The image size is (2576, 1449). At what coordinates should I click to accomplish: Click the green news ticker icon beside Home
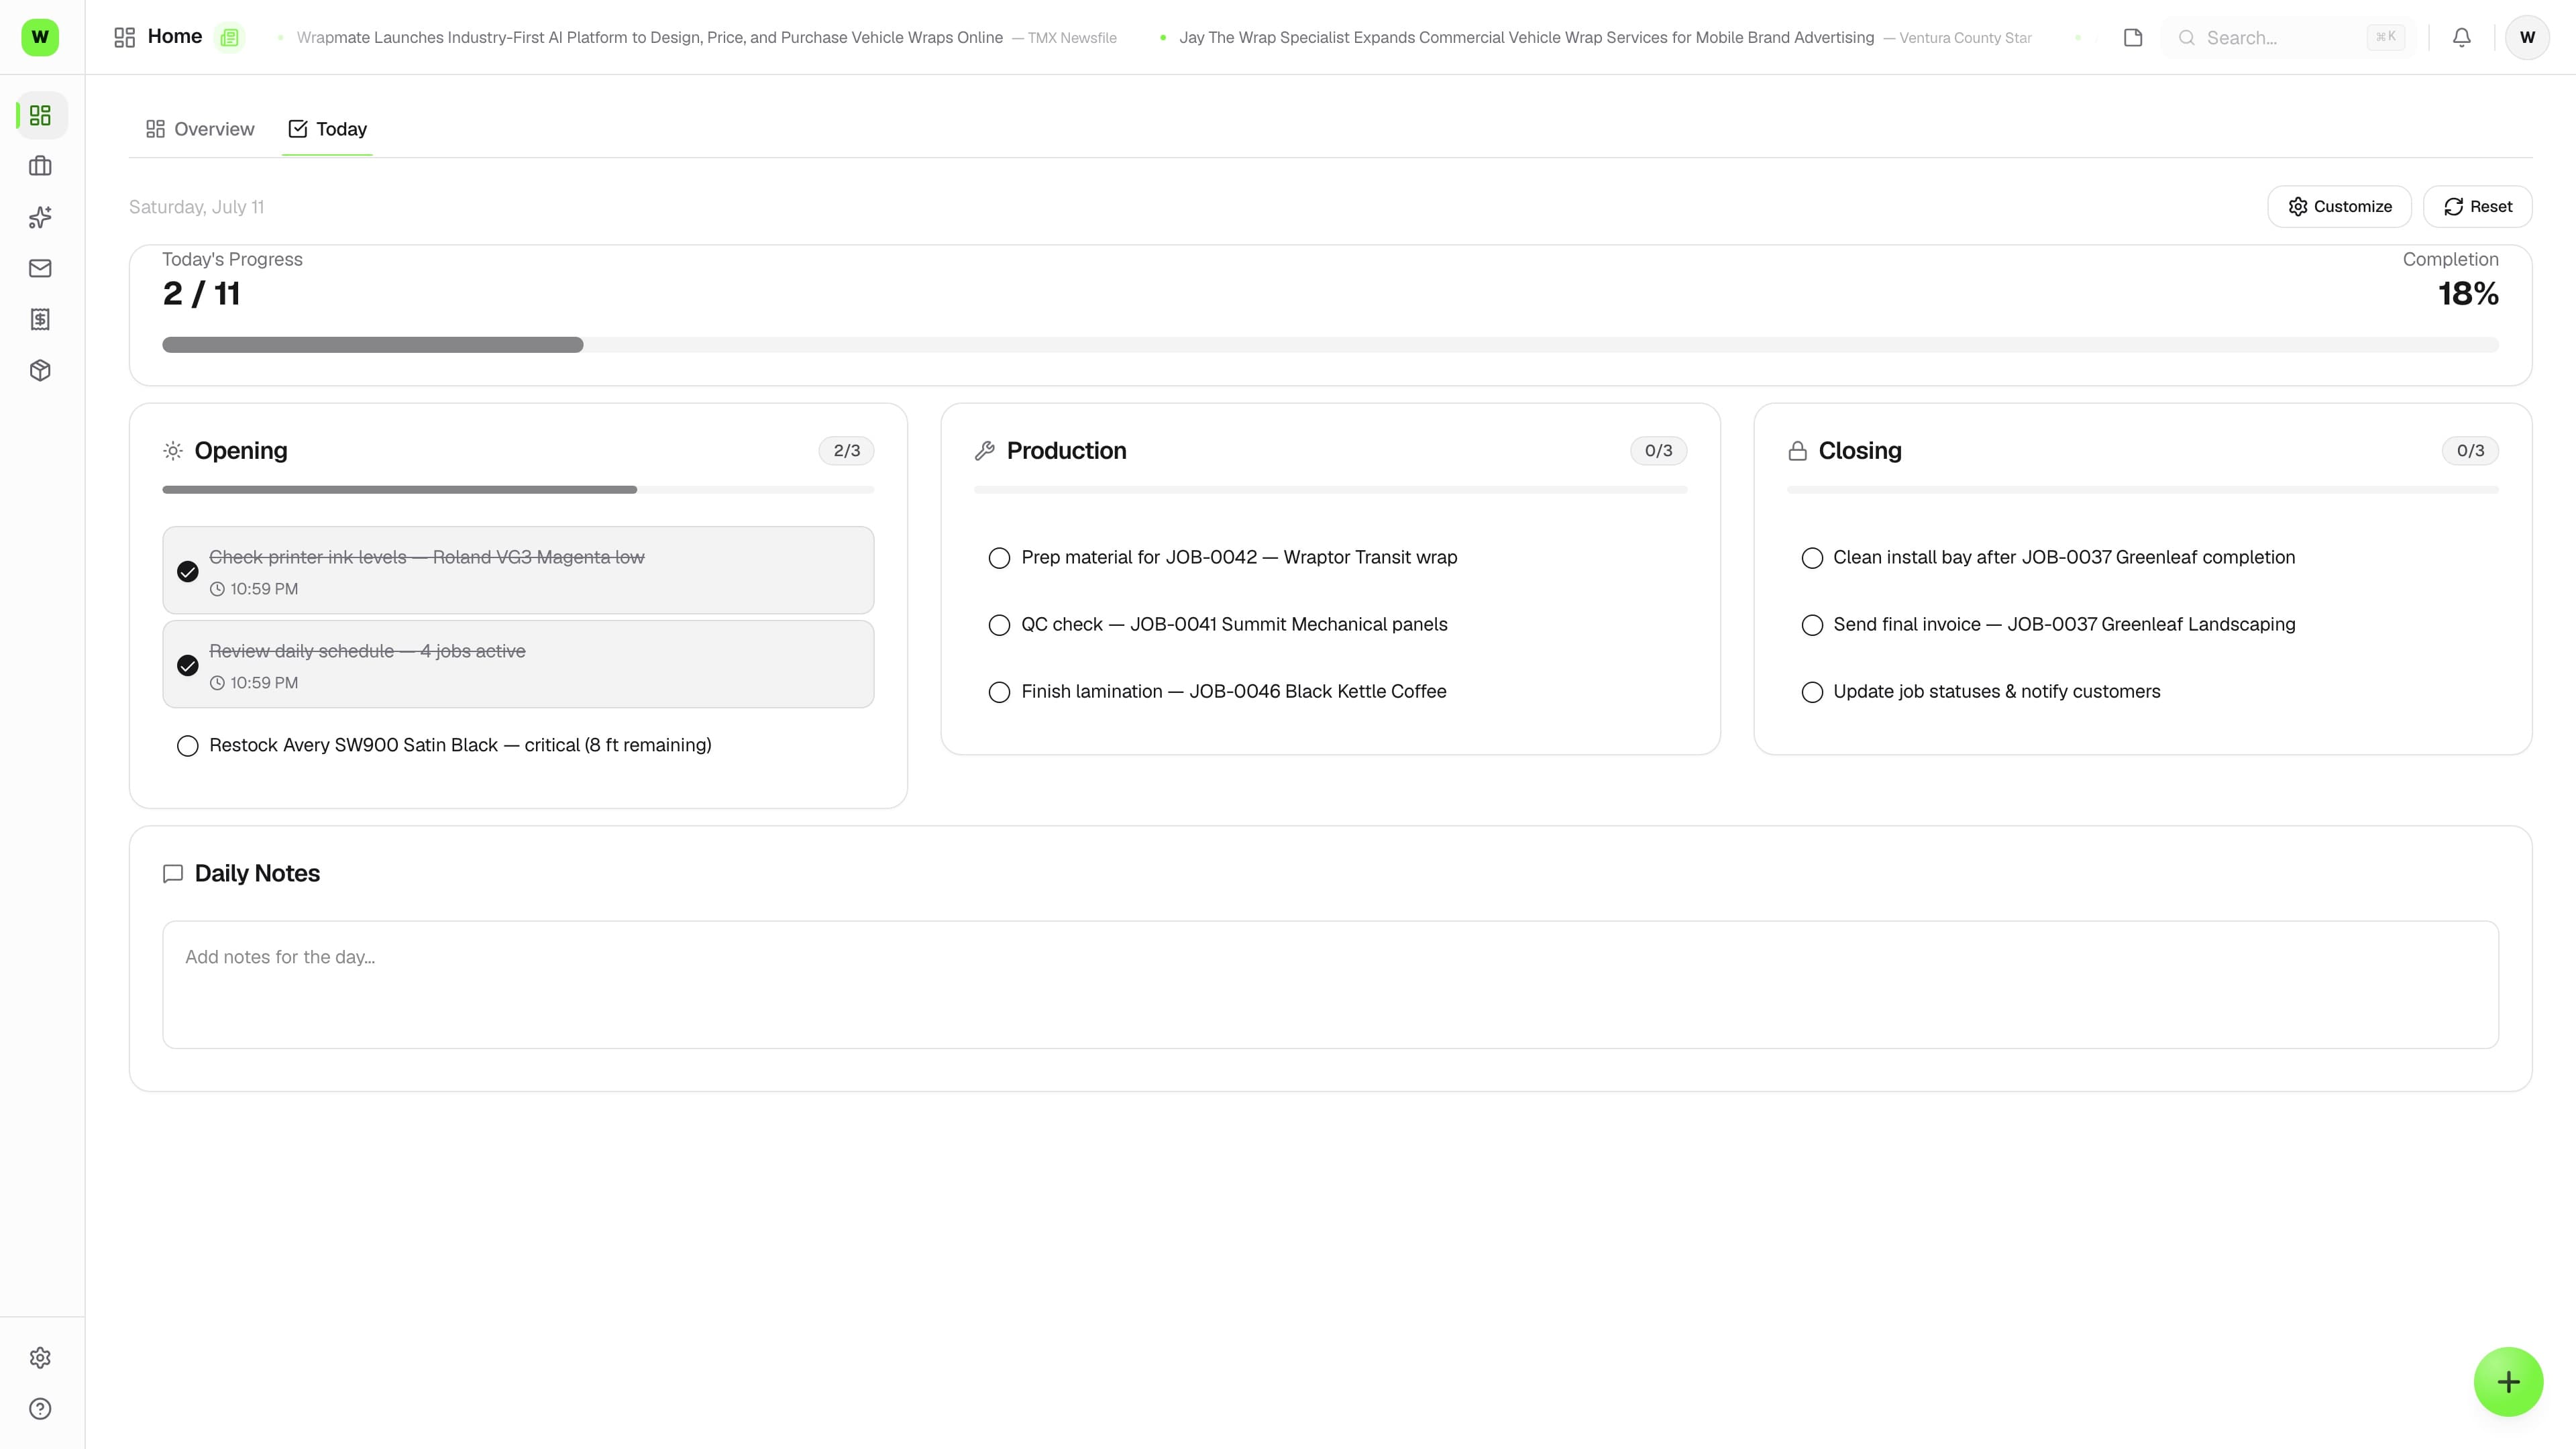coord(230,37)
